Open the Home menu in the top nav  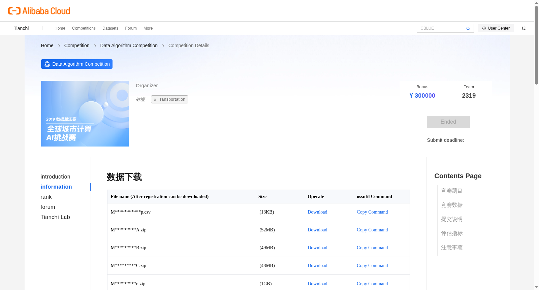[x=60, y=28]
